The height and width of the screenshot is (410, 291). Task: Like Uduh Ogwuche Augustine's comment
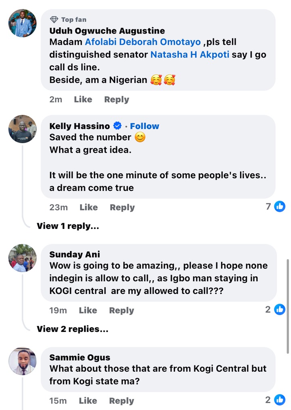83,99
